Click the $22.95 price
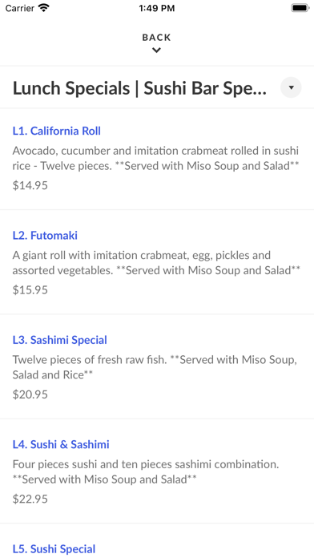Image resolution: width=314 pixels, height=558 pixels. (30, 499)
